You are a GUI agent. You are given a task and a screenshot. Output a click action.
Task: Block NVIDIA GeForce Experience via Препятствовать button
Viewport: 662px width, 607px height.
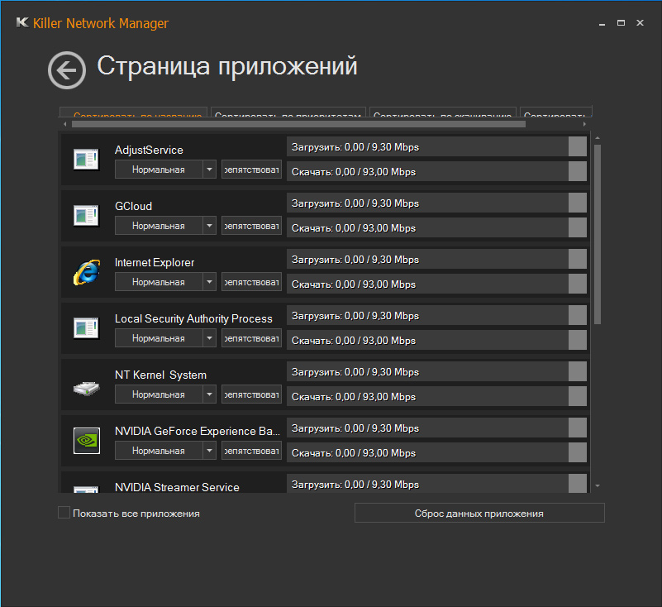click(x=251, y=450)
